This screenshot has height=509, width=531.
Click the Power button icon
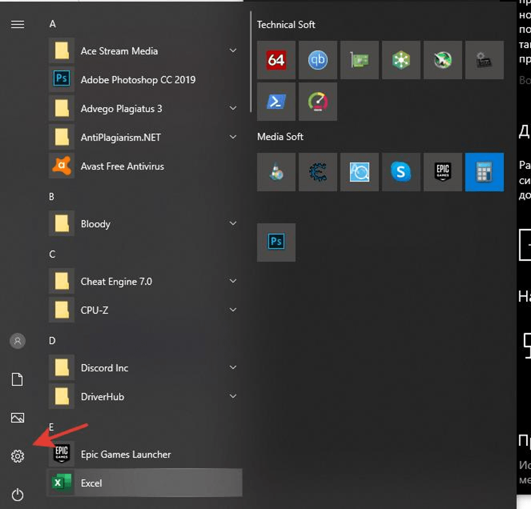[x=17, y=495]
